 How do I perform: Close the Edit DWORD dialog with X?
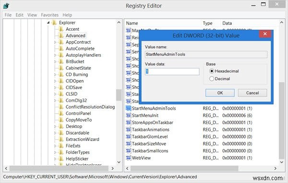pos(265,34)
